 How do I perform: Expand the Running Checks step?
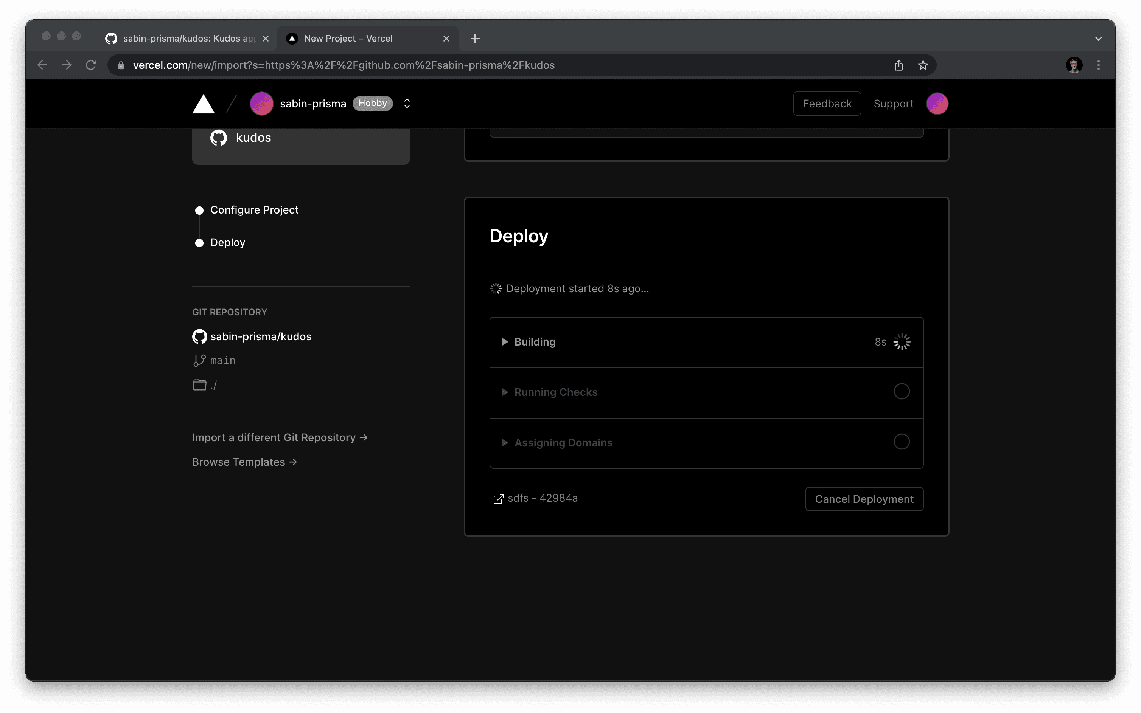click(505, 392)
